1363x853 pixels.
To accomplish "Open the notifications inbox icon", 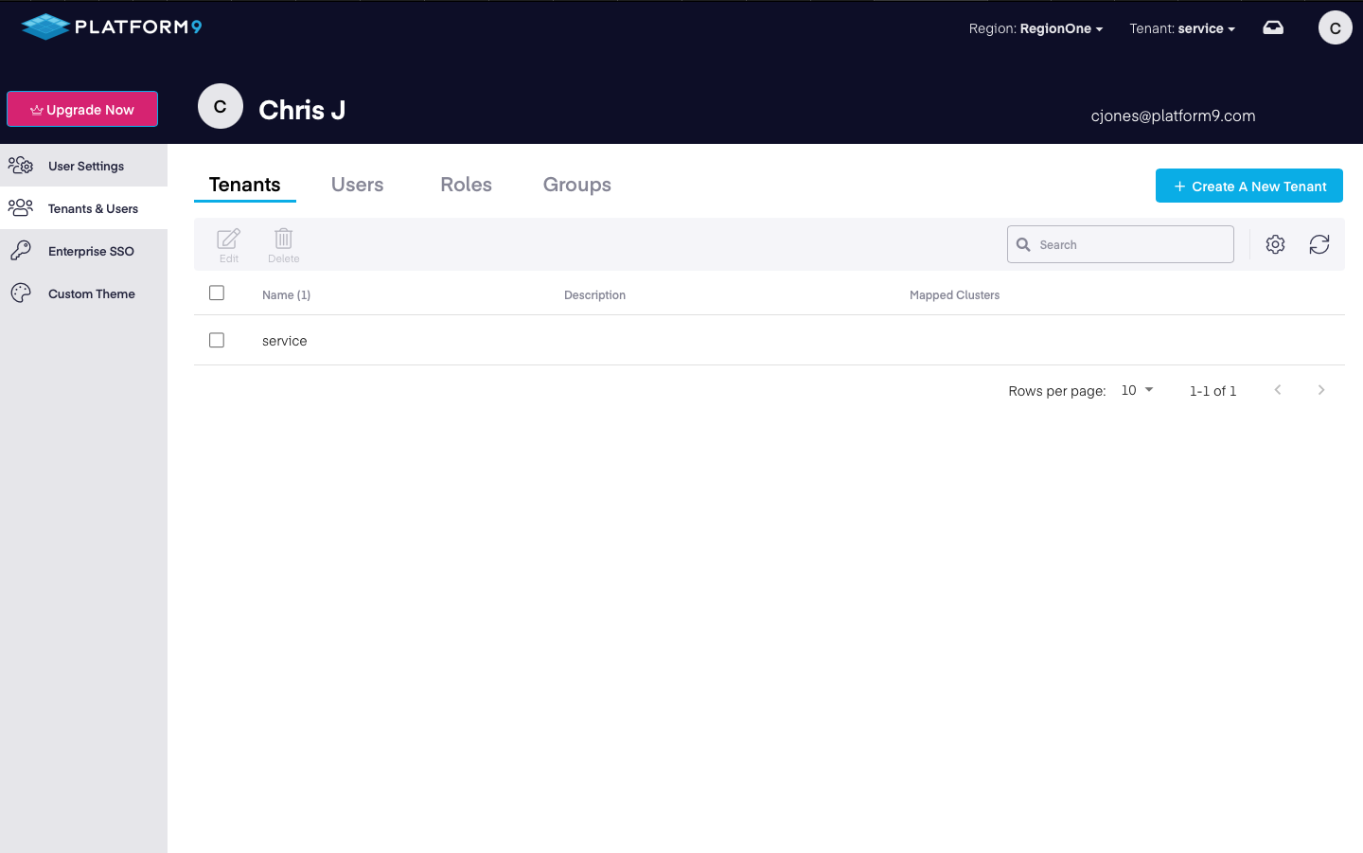I will (1273, 27).
